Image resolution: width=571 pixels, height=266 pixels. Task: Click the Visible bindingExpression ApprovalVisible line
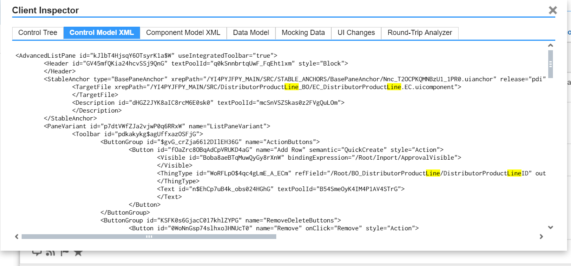pyautogui.click(x=309, y=158)
